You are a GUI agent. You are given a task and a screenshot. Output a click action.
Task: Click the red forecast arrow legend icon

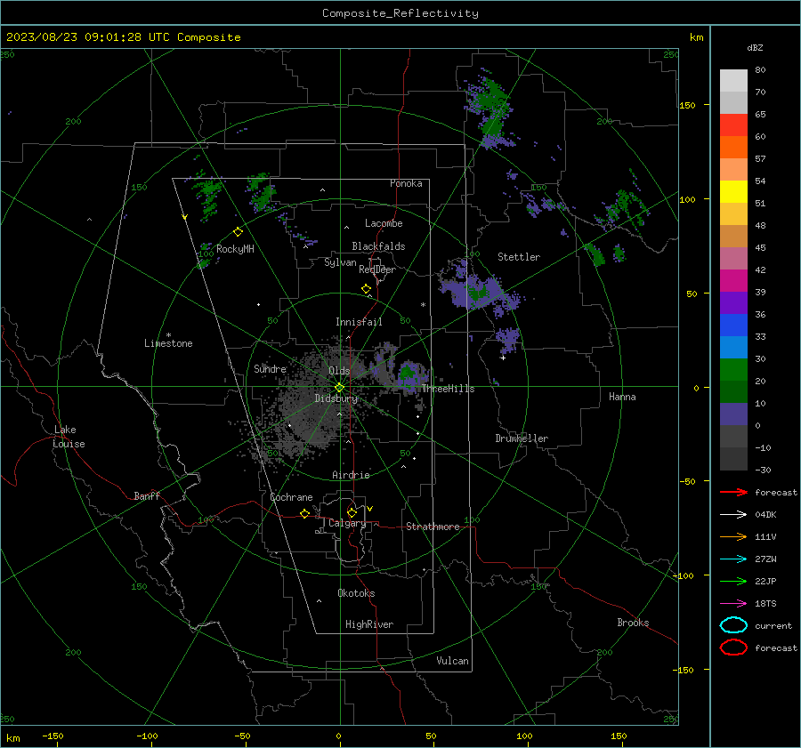pos(733,492)
